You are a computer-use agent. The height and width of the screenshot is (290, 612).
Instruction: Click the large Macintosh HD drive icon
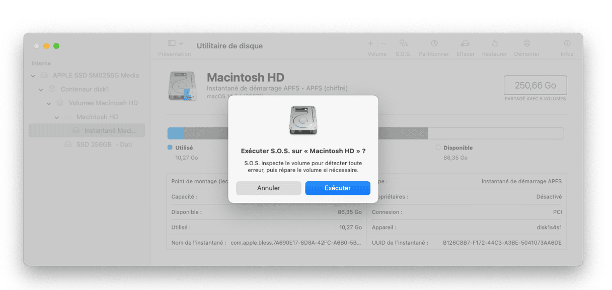[182, 86]
